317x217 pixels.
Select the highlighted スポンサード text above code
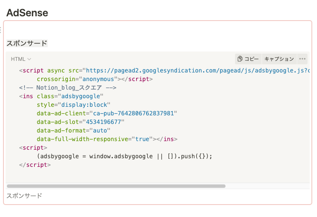(27, 43)
